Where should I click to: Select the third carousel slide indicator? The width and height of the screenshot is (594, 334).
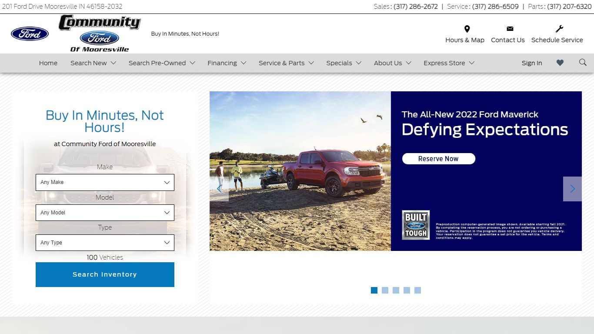[396, 290]
